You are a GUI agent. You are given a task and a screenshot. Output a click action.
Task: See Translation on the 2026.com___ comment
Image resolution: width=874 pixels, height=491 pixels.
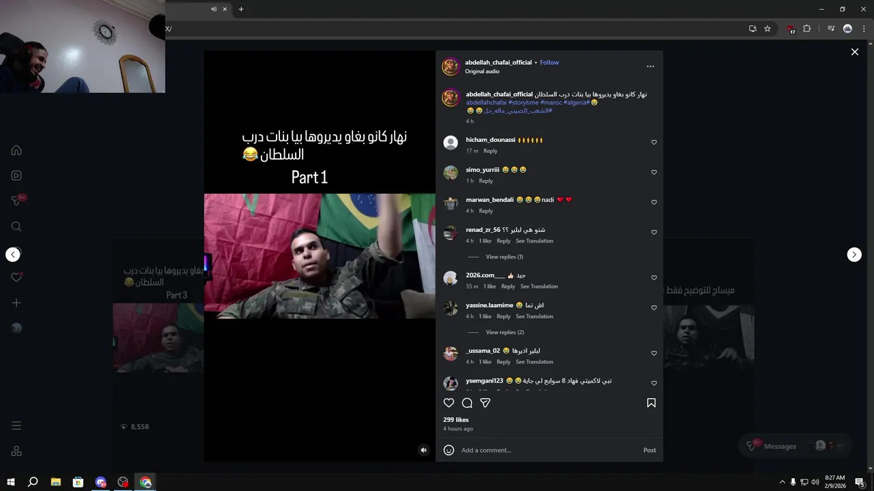[x=539, y=286]
